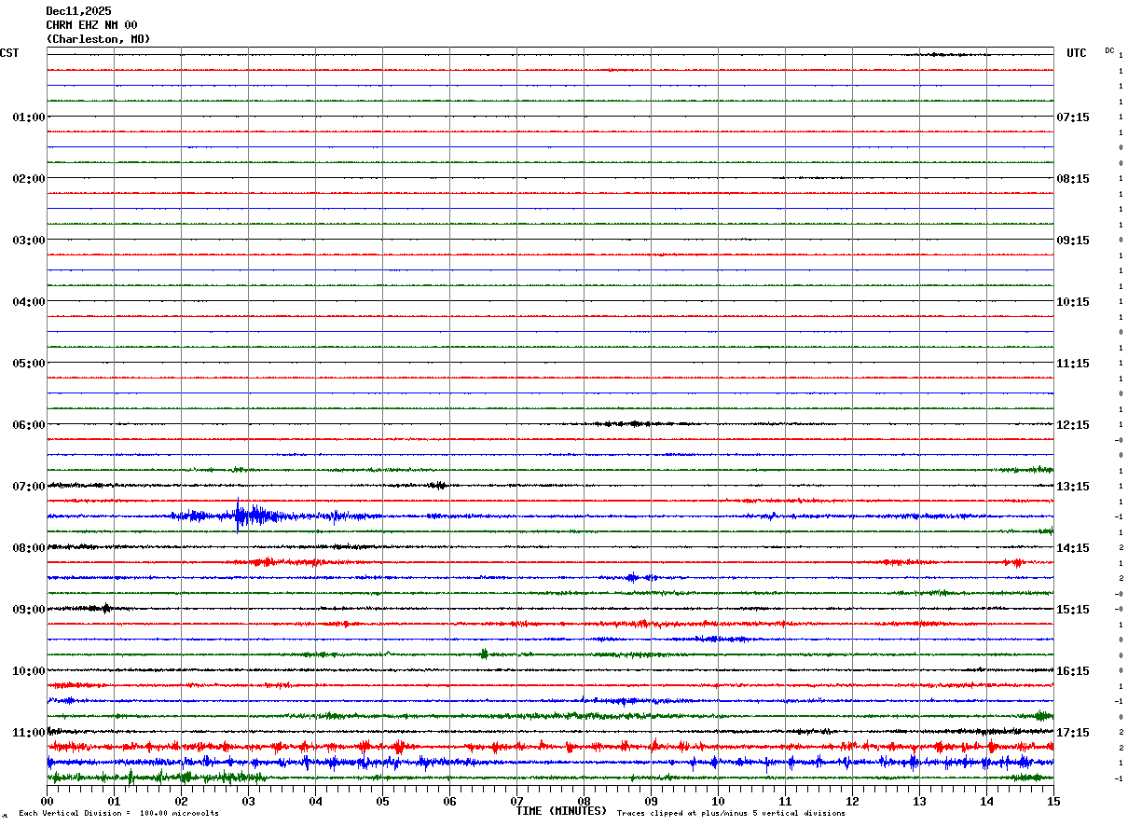Click the black burst near minute 06 on 07:00 trace
The width and height of the screenshot is (1128, 826).
pos(438,485)
